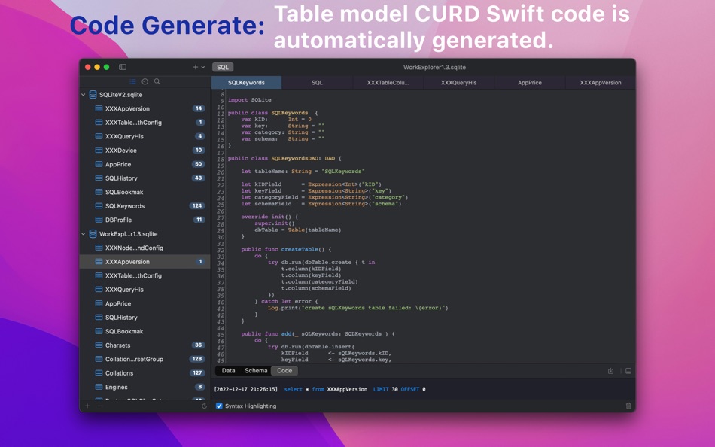Switch to the Data view segment
This screenshot has height=447, width=715.
(229, 371)
